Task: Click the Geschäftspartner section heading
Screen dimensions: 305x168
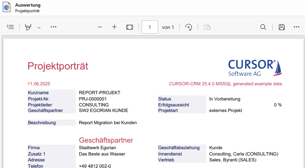Action: point(106,140)
